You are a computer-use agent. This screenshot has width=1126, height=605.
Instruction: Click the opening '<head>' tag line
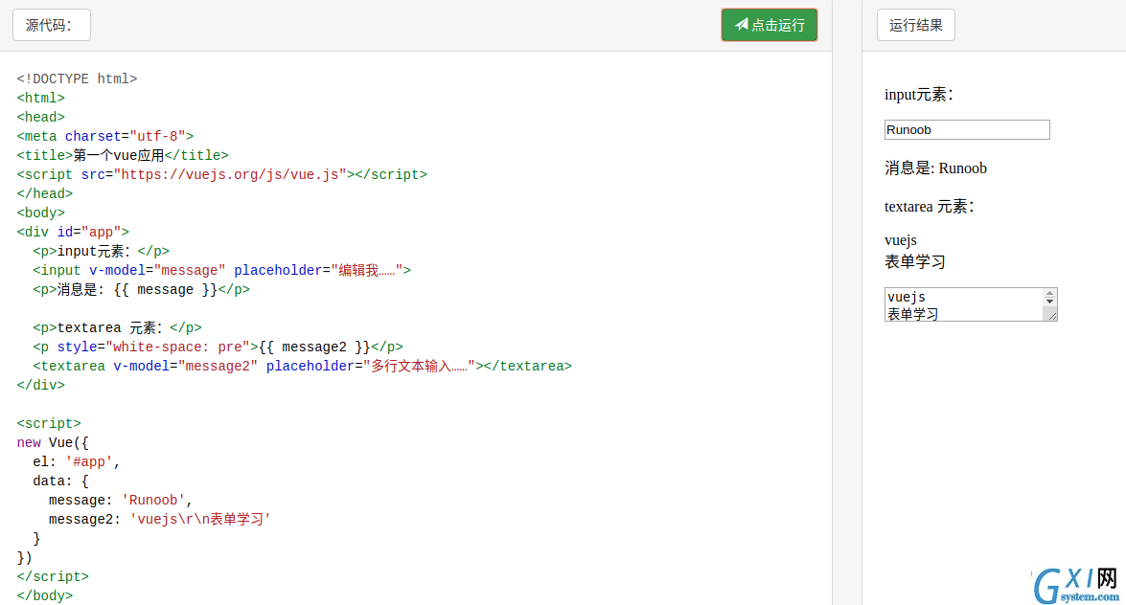[41, 118]
